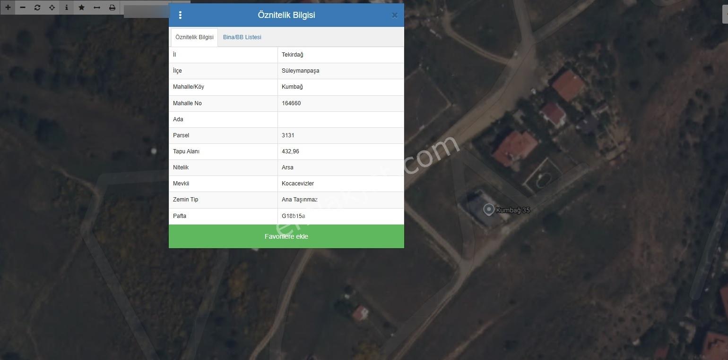The image size is (728, 360).
Task: Switch to the Bina/BB Listesi tab
Action: click(x=242, y=37)
